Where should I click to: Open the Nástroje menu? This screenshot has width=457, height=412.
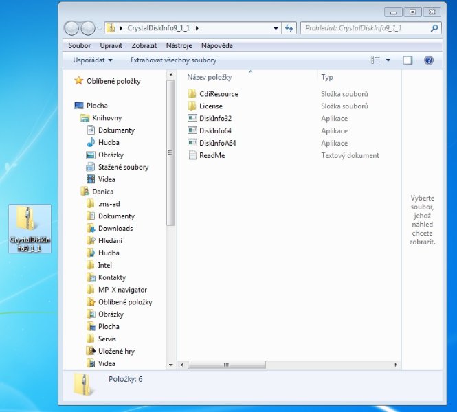(179, 46)
